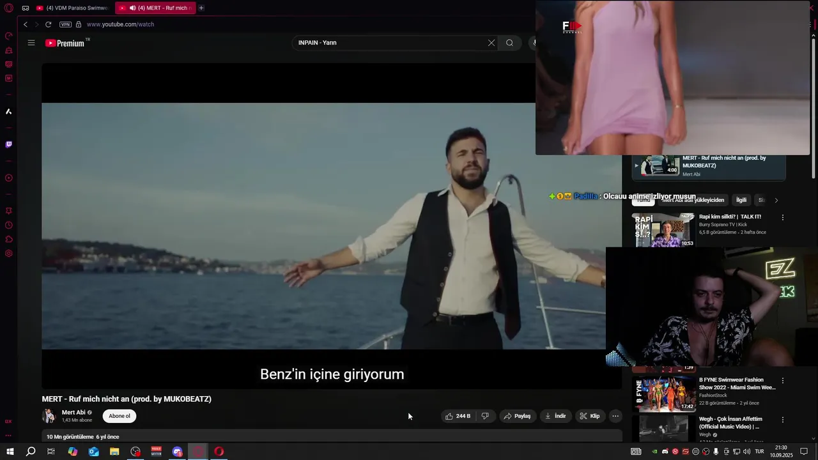Open YouTube hamburger guide menu

(x=31, y=43)
